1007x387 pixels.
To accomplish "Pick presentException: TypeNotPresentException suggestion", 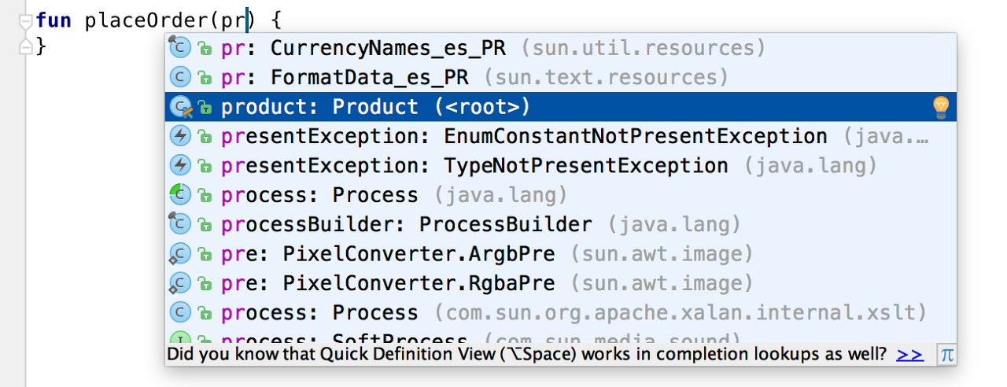I will 560,166.
